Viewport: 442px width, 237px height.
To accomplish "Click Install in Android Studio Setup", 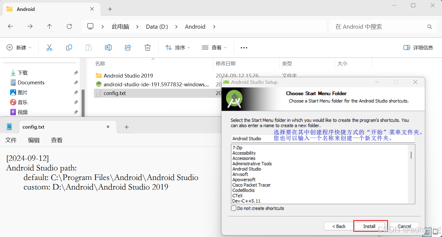I will [369, 226].
